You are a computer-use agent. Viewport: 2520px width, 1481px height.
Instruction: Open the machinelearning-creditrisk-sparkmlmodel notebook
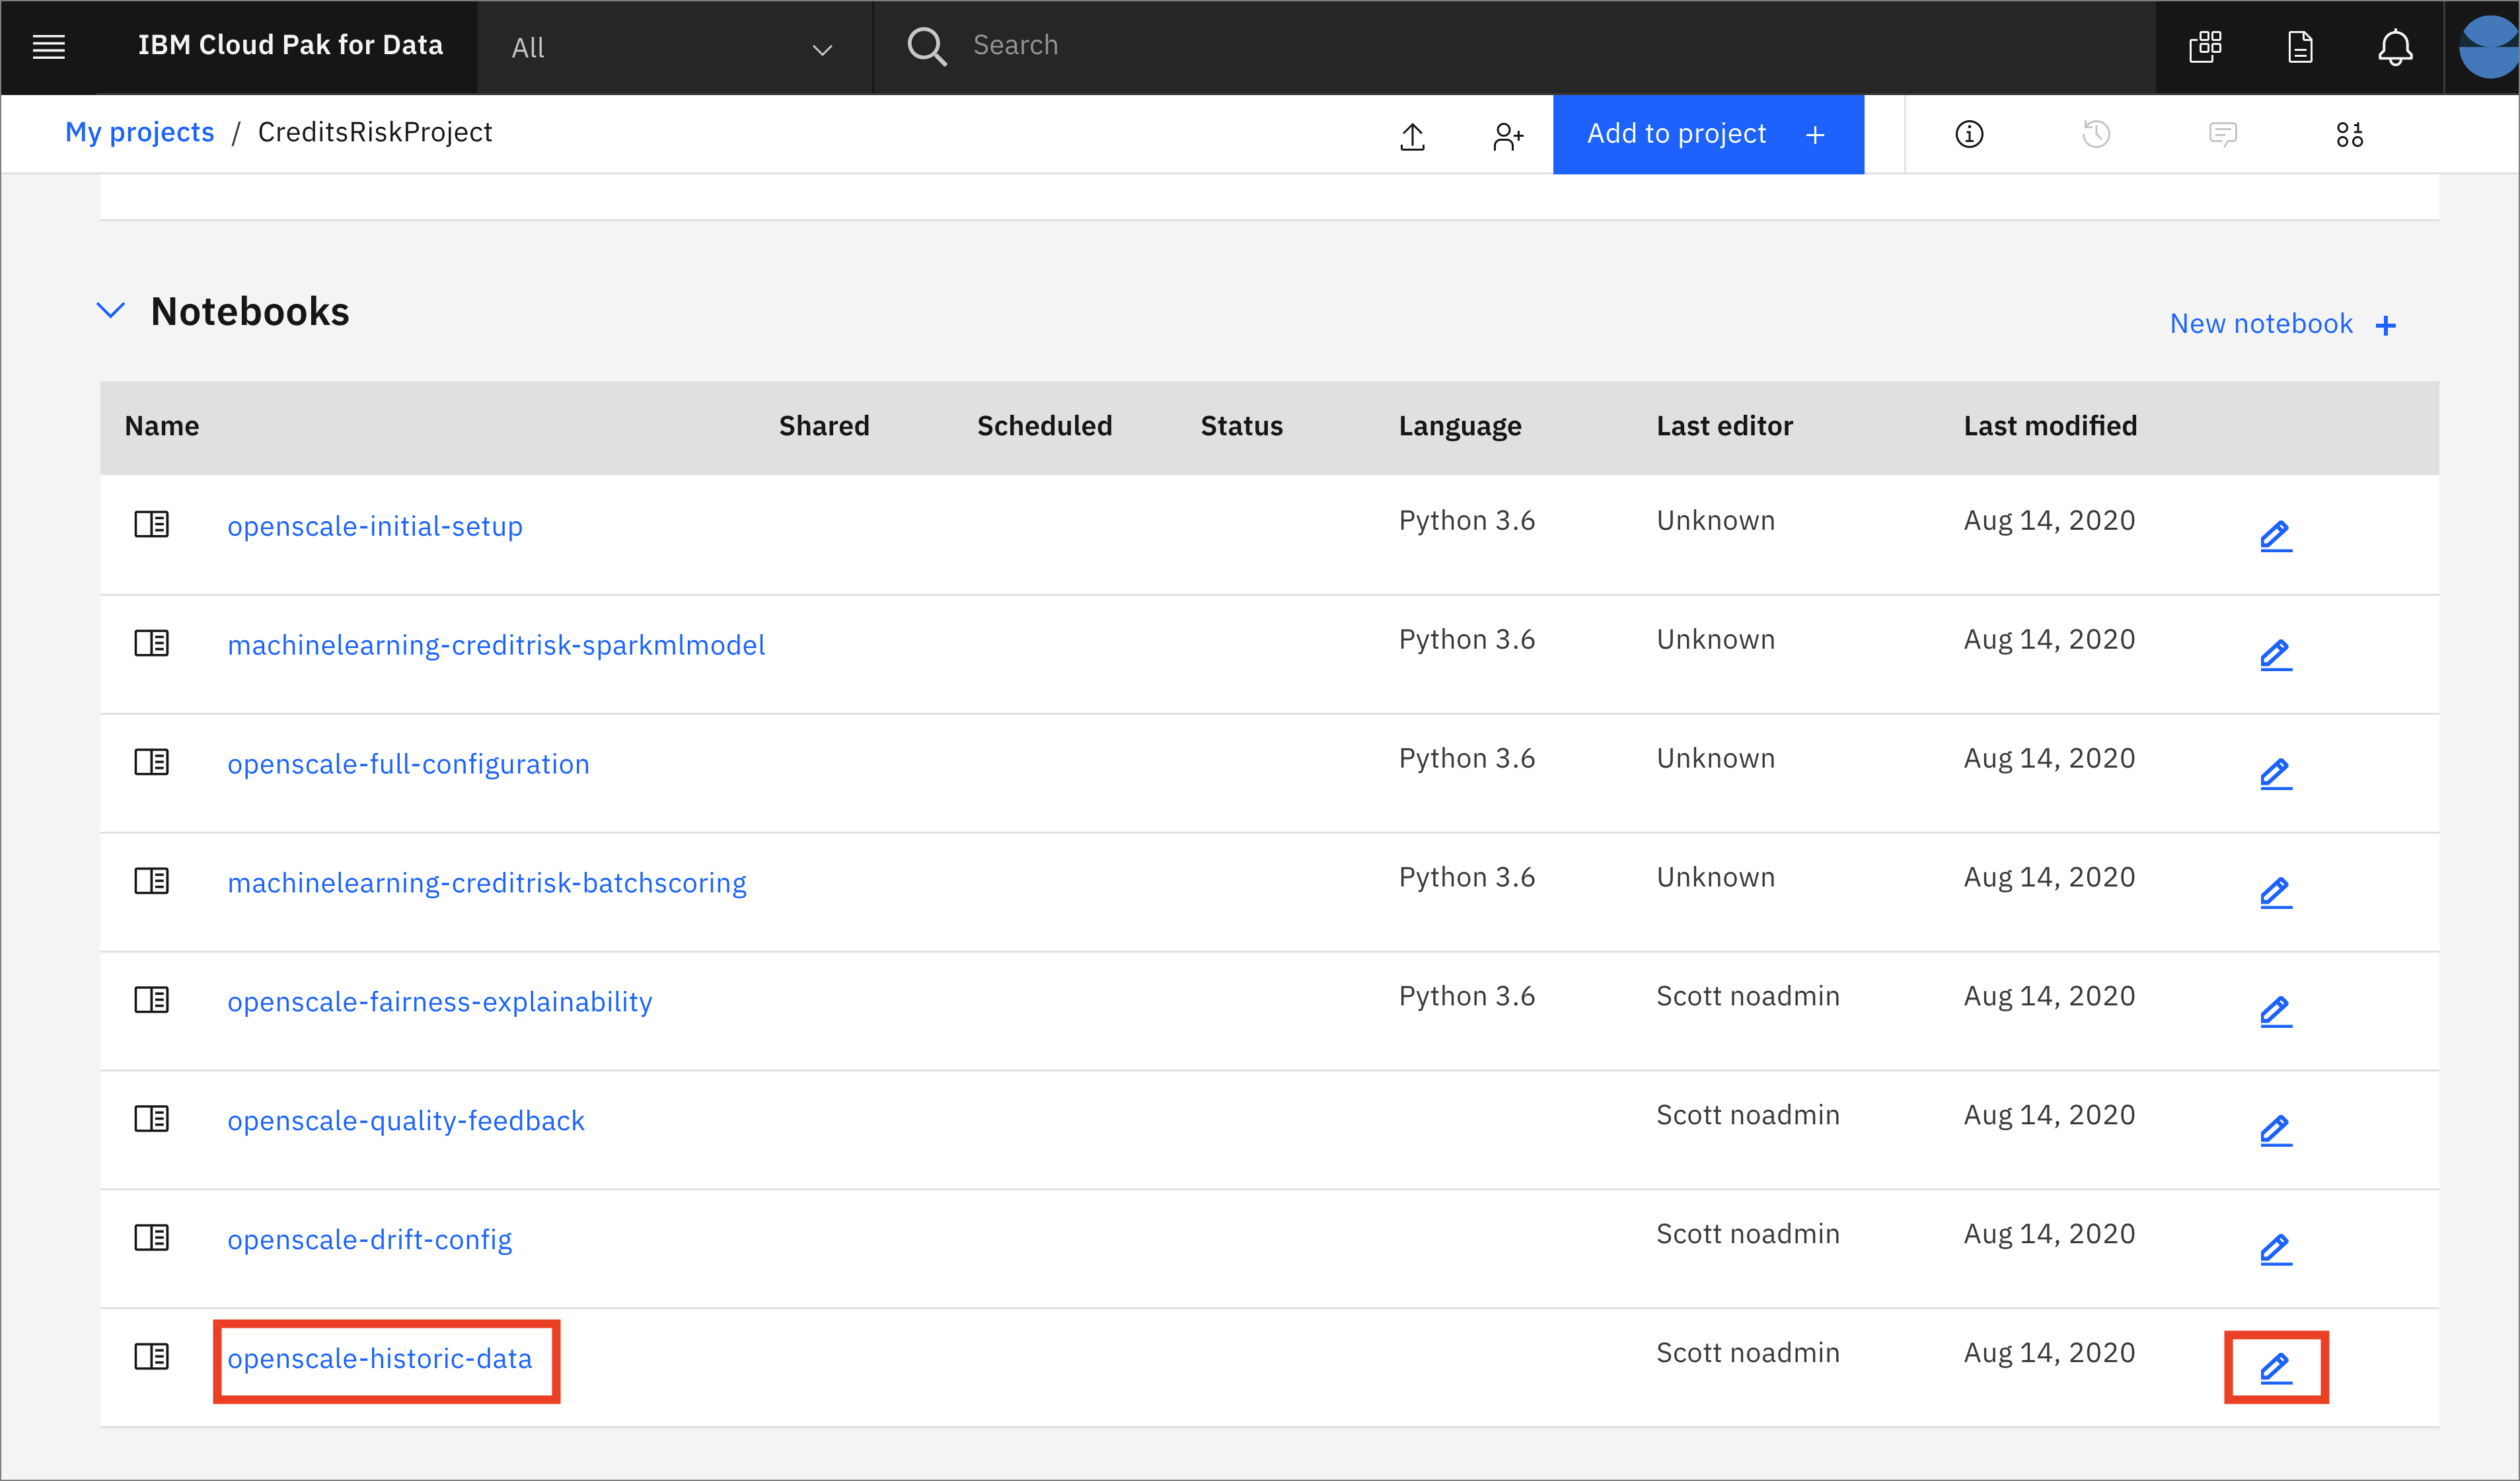tap(496, 644)
